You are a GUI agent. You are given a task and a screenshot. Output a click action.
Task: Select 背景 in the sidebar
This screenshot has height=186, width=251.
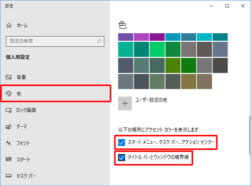click(x=21, y=77)
